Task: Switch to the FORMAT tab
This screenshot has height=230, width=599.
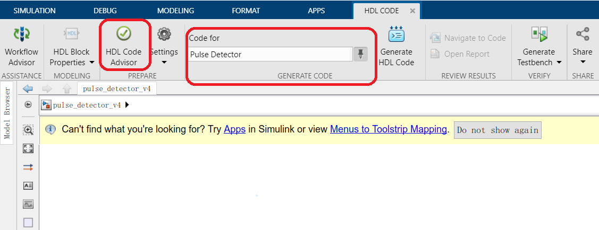Action: tap(246, 11)
